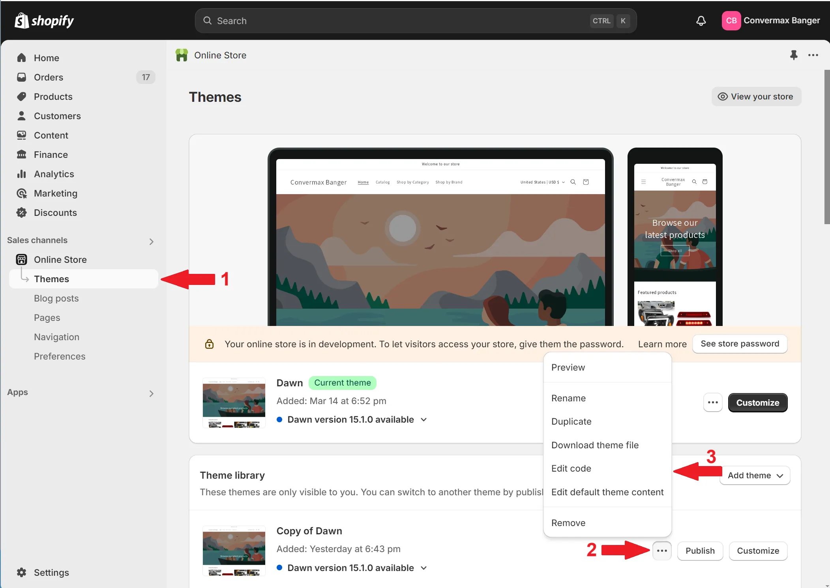The width and height of the screenshot is (830, 588).
Task: Click the See store password button
Action: pos(740,344)
